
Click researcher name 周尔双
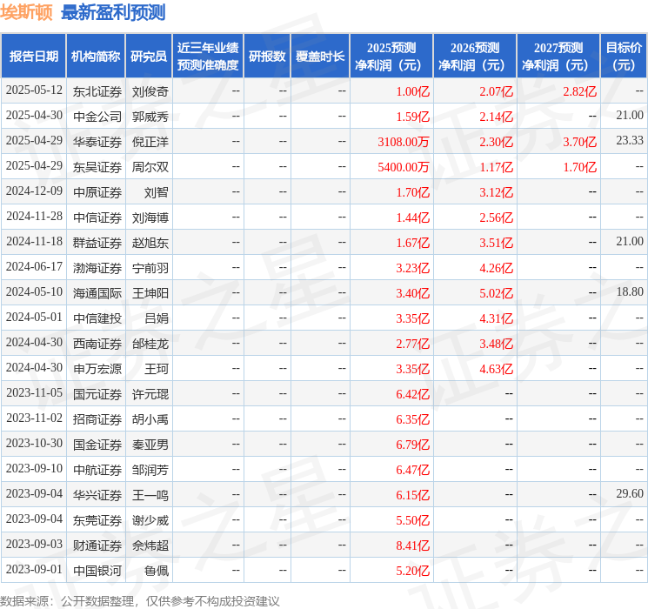click(150, 167)
